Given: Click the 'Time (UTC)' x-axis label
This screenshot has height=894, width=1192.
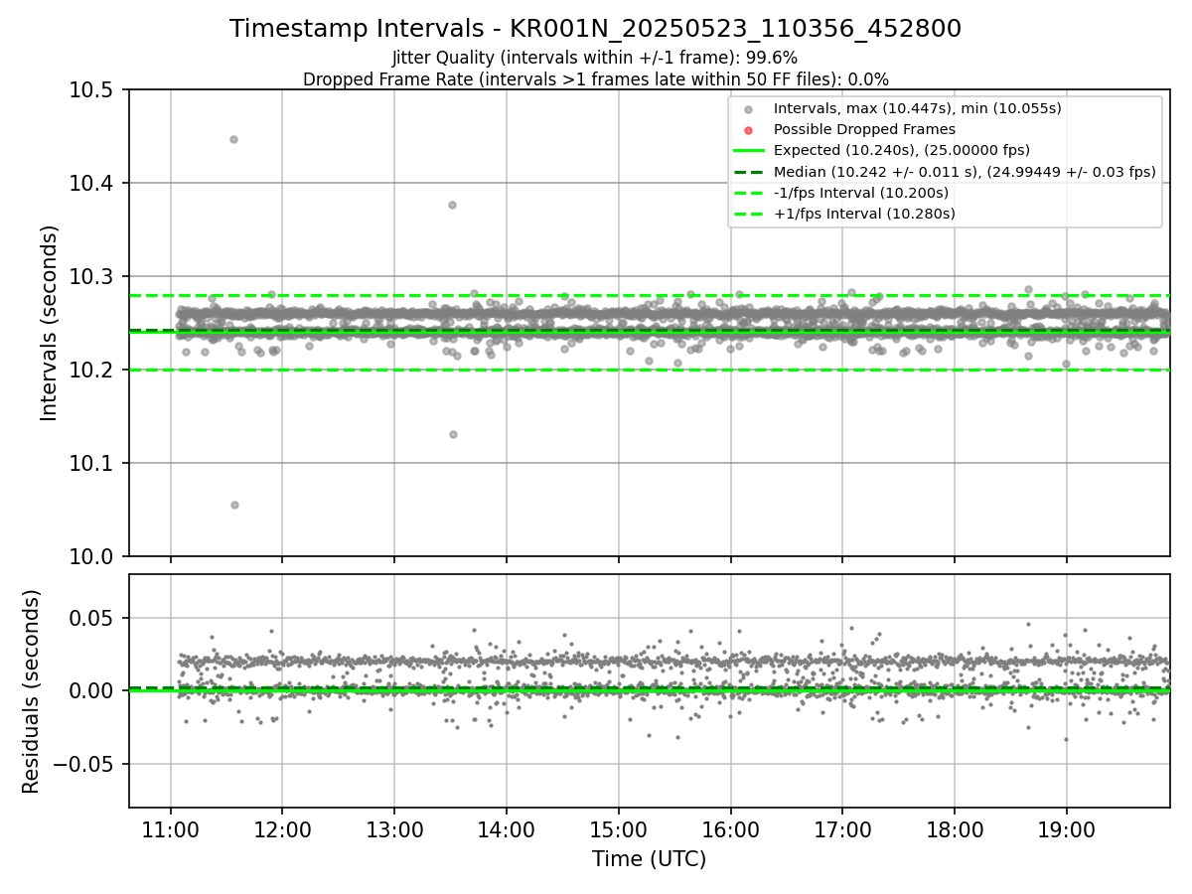Looking at the screenshot, I should point(649,859).
